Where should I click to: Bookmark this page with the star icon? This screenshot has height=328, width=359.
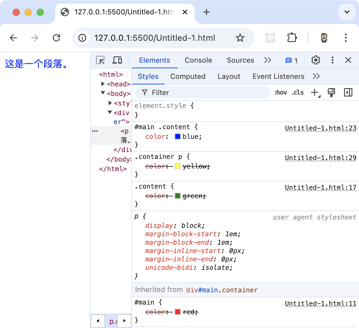coord(240,38)
